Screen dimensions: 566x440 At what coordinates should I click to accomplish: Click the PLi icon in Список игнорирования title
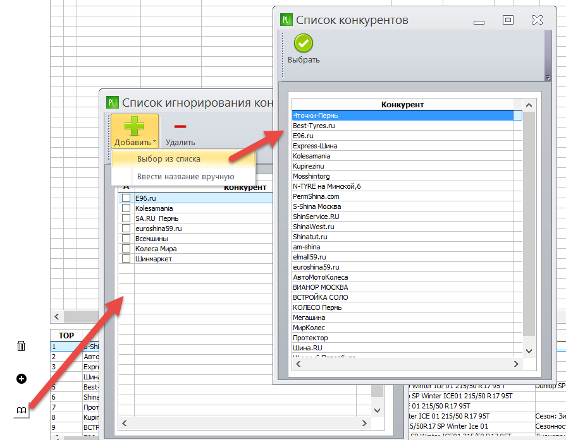coord(113,102)
